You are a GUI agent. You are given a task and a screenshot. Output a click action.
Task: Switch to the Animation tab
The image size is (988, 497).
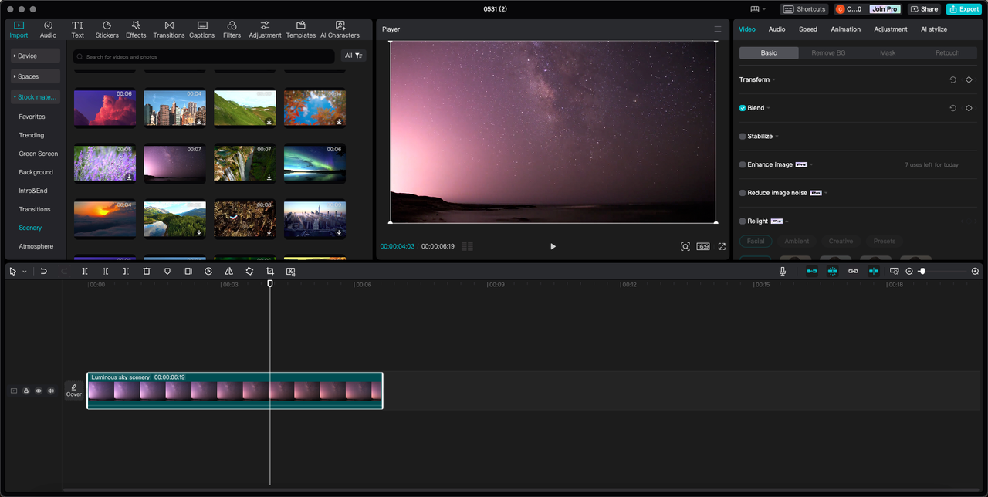845,29
